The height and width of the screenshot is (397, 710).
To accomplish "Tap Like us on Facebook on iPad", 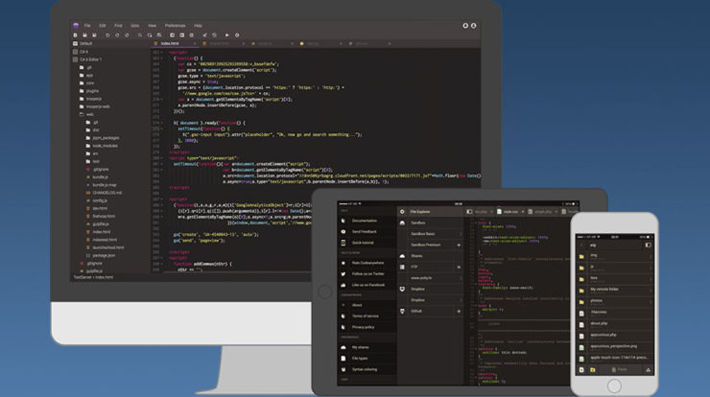I will (368, 285).
